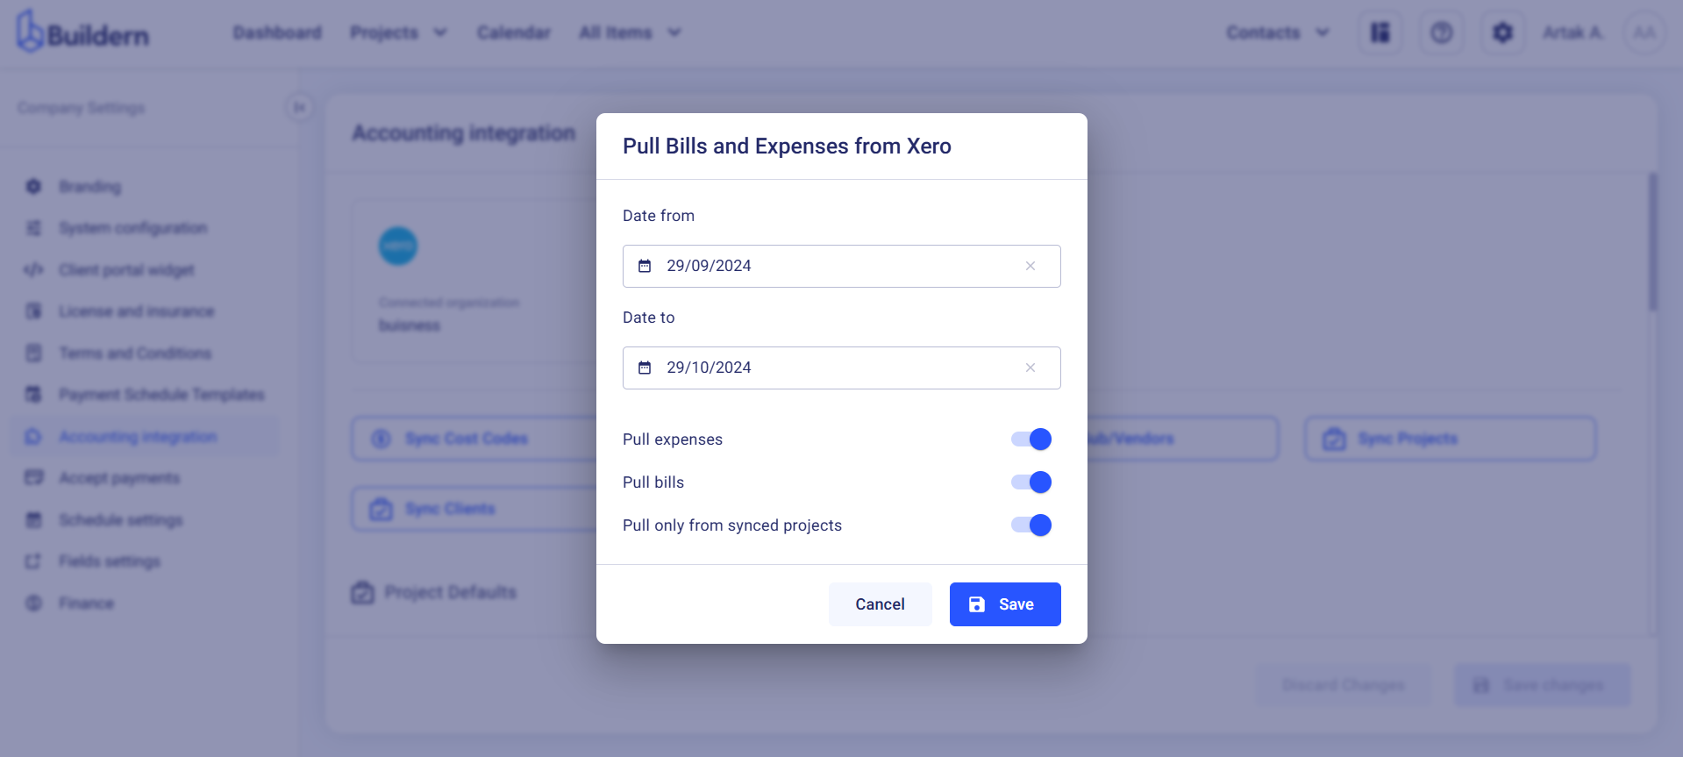
Task: Open Calendar from top navigation
Action: (x=514, y=32)
